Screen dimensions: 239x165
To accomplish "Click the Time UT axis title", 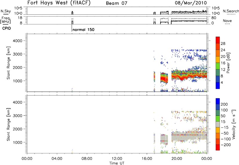I will [117, 163].
